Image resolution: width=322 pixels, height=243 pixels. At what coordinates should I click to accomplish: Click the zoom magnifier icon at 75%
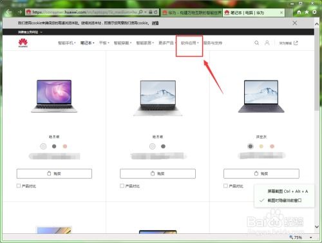click(291, 237)
